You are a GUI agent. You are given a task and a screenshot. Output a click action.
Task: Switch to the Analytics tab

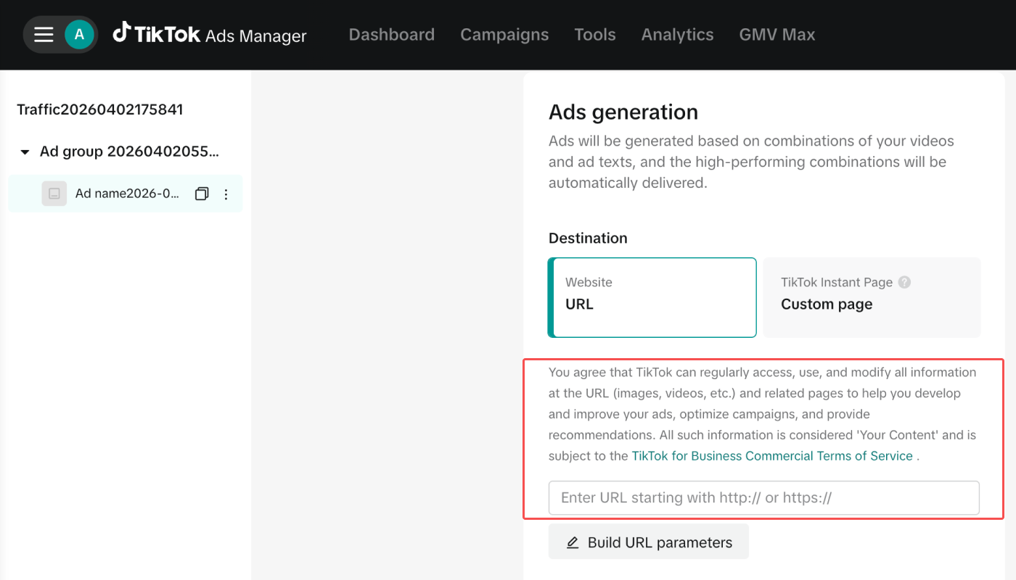click(x=677, y=35)
